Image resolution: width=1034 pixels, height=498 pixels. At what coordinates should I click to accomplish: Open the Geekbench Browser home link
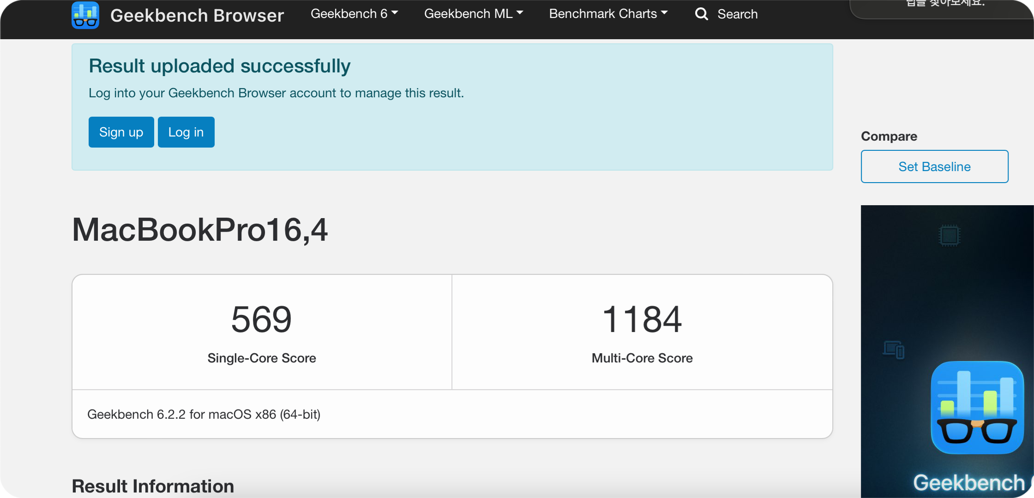(197, 15)
